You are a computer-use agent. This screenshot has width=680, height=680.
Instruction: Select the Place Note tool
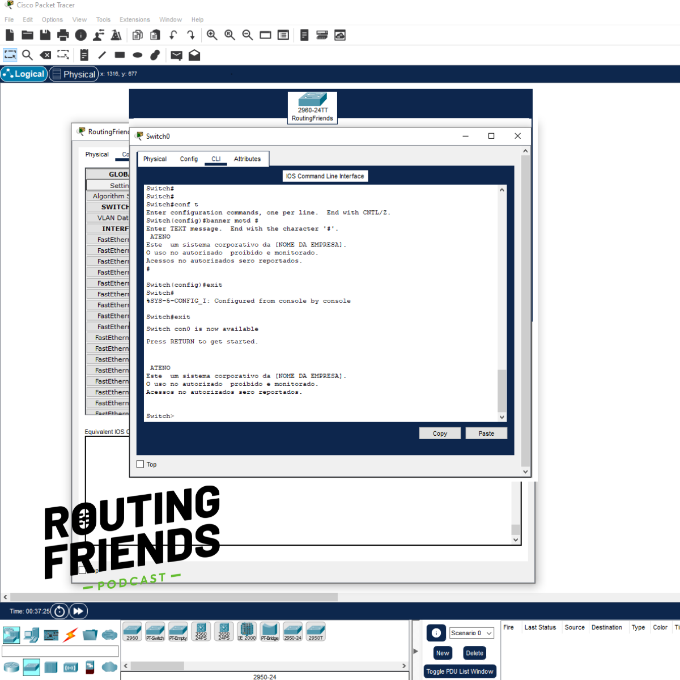84,55
